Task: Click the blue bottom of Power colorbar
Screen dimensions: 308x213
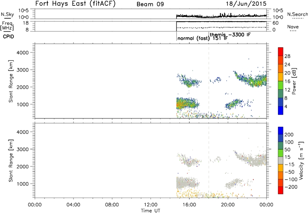Action: pyautogui.click(x=281, y=110)
